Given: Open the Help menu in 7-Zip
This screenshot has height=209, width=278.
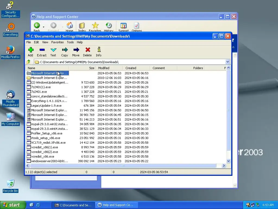Looking at the screenshot, I should 80,42.
